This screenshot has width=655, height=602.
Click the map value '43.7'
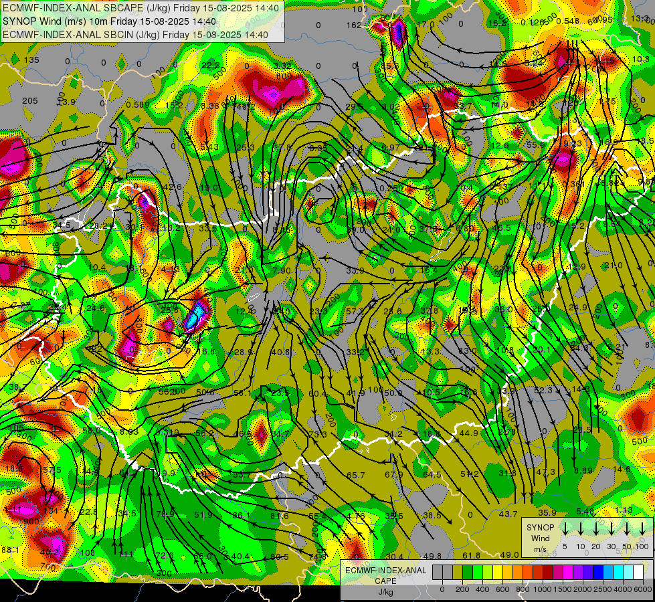click(508, 514)
